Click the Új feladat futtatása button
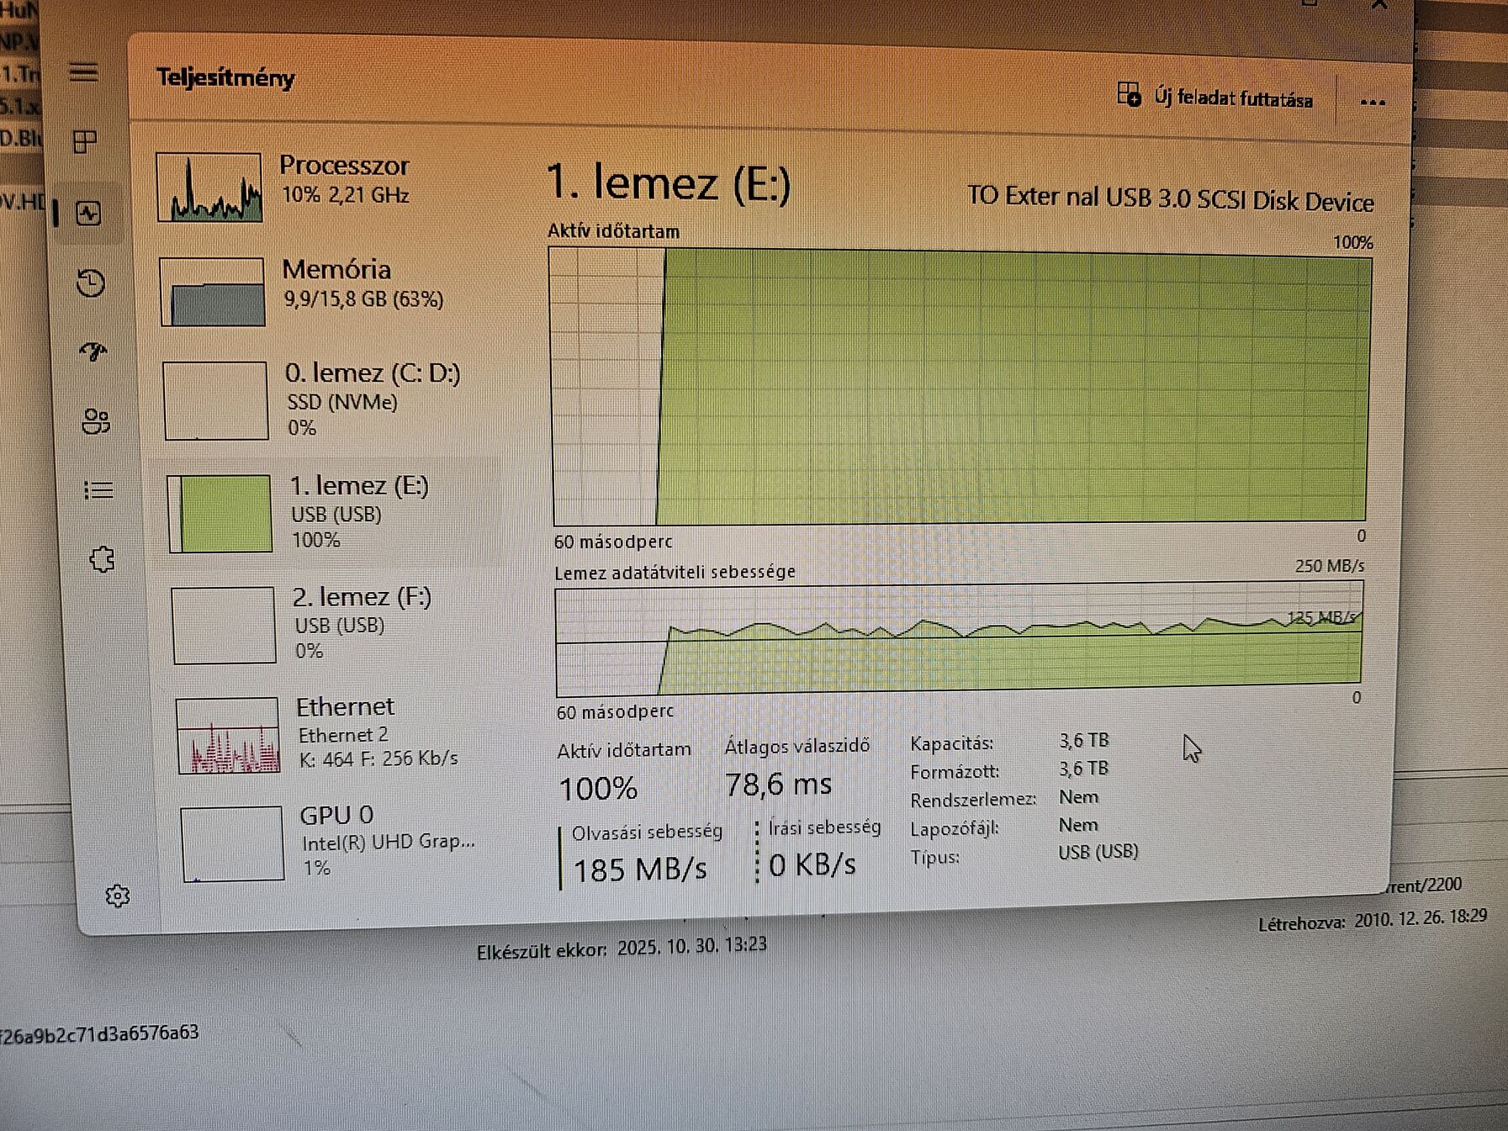 pos(1214,97)
